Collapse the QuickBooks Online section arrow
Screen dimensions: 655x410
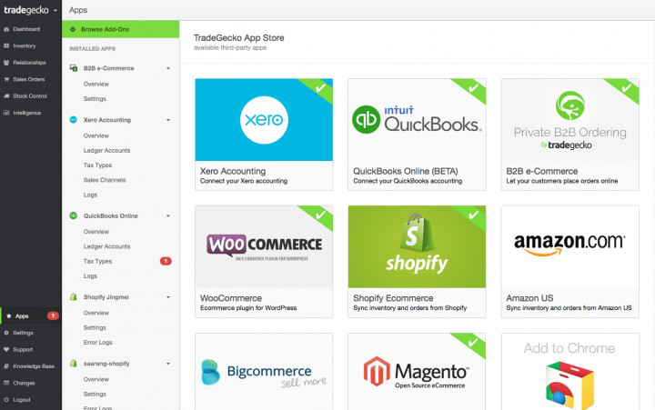[x=168, y=215]
